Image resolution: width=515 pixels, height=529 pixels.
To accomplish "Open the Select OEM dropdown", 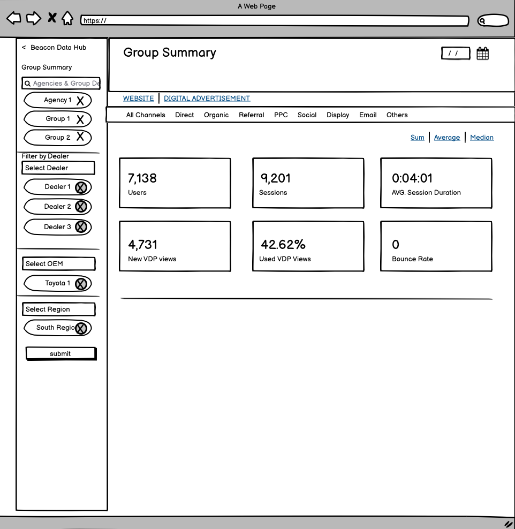I will 59,263.
